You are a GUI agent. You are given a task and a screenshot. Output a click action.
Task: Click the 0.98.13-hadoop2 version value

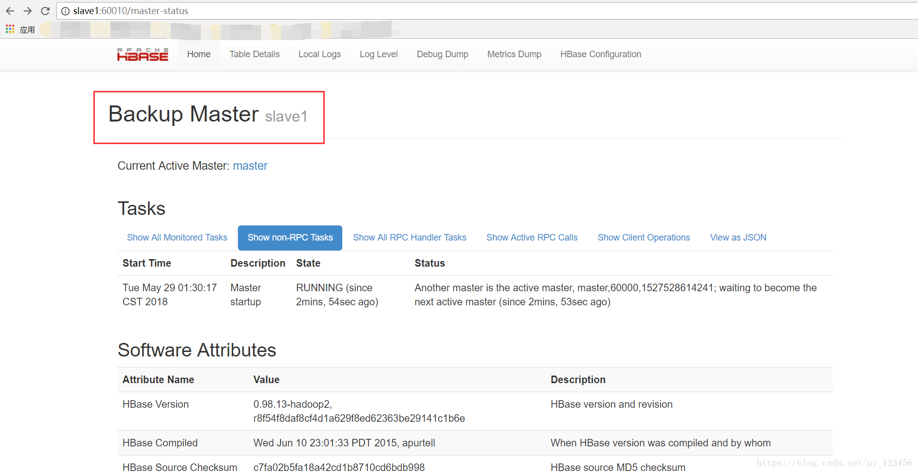[359, 411]
